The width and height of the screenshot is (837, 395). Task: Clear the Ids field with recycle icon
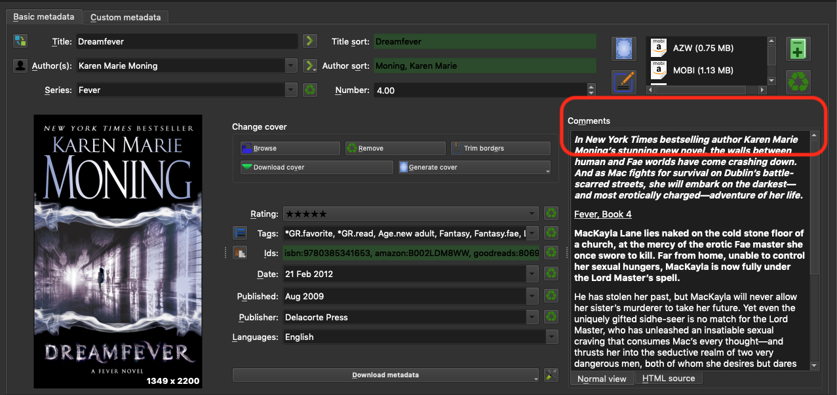(551, 253)
